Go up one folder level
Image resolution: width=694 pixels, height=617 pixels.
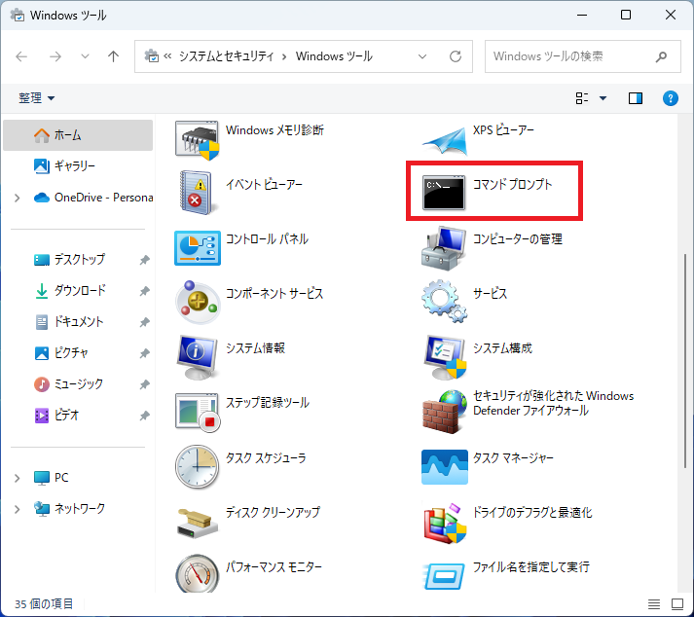113,56
